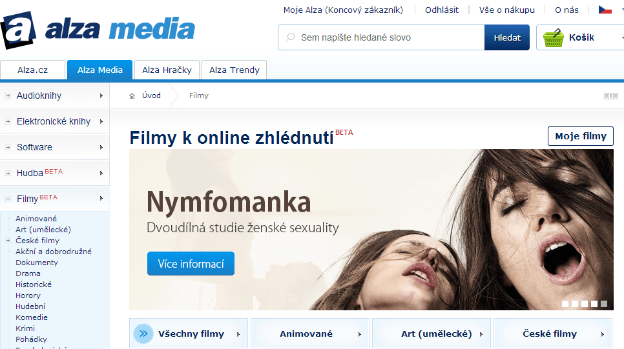Click the Hledat search button

pyautogui.click(x=507, y=37)
